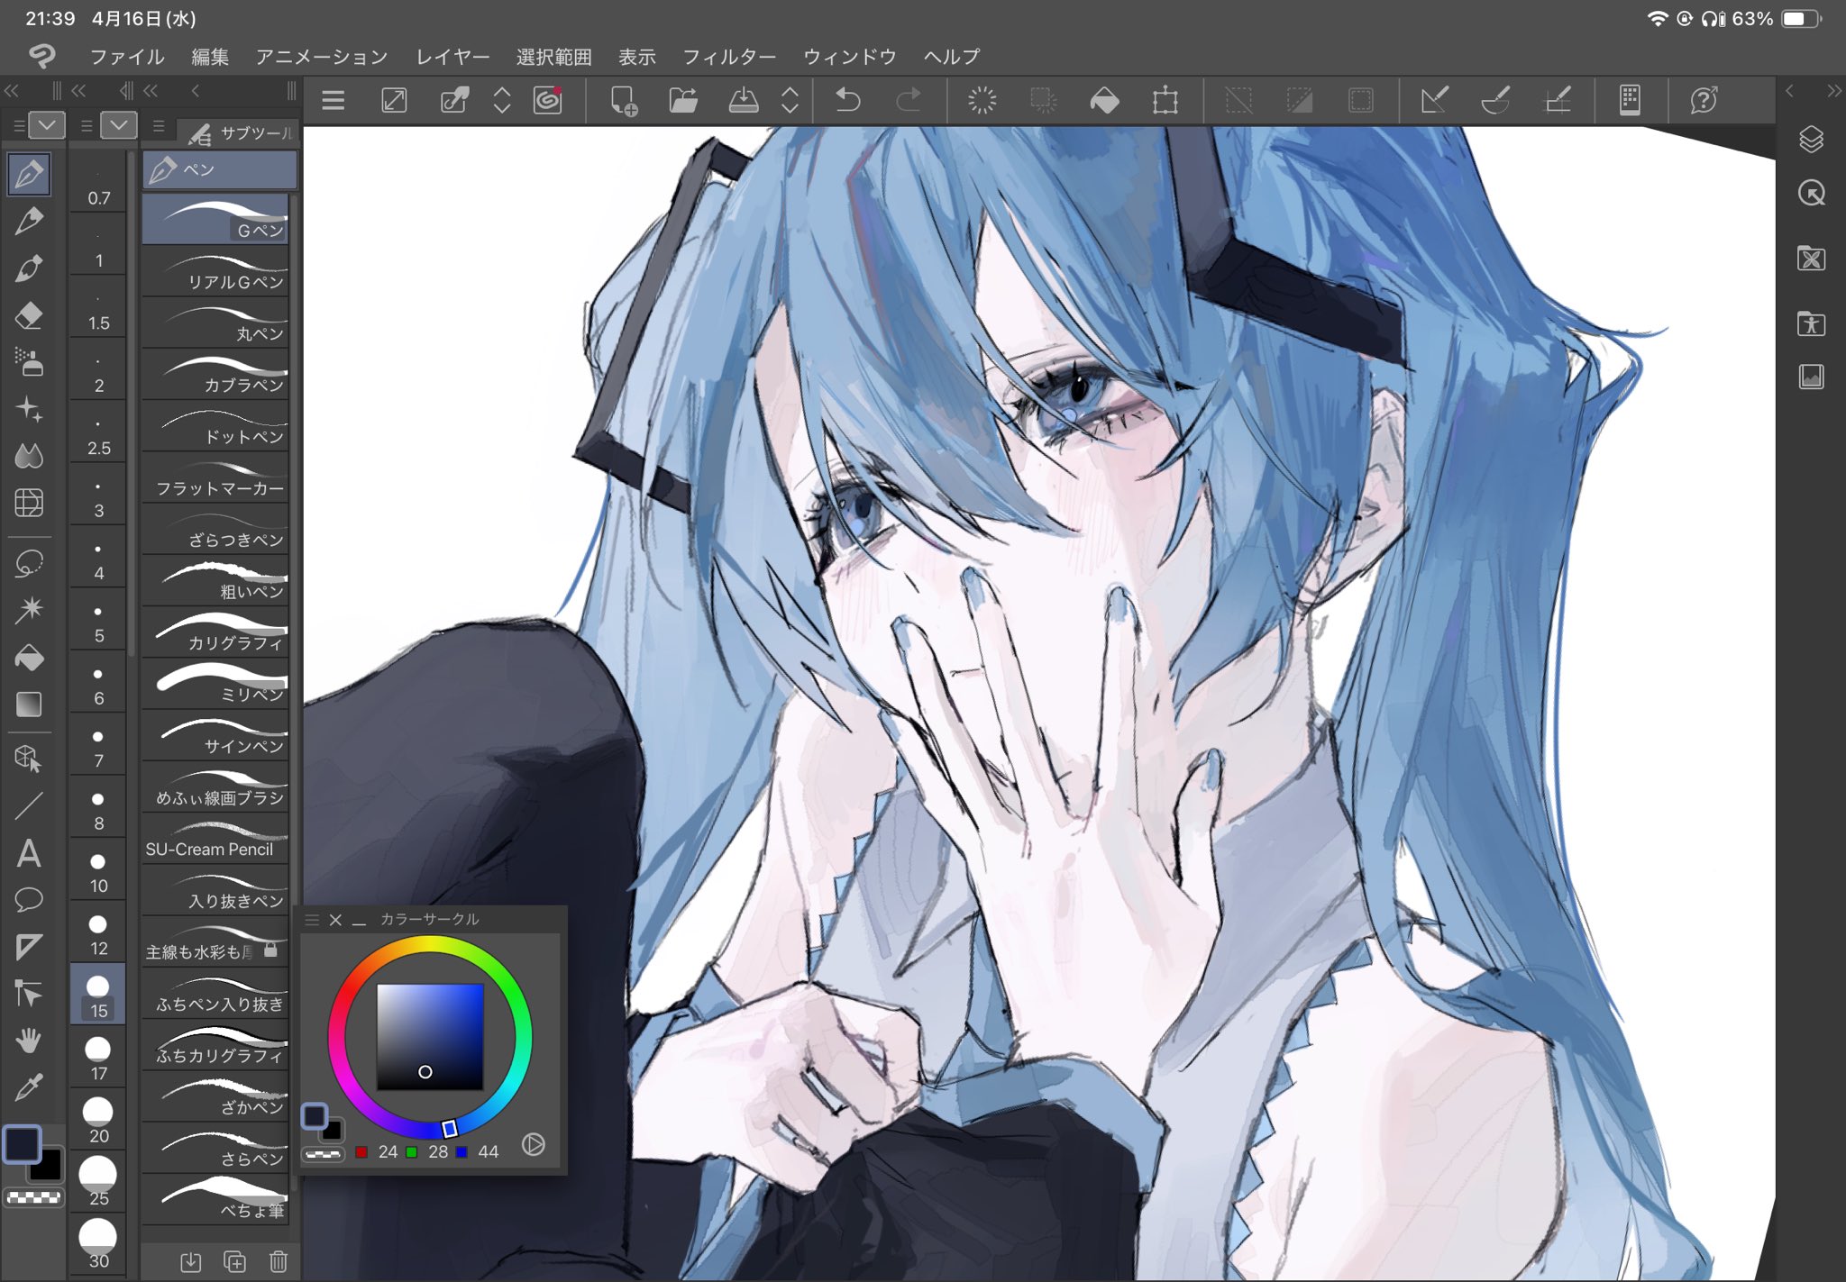Open Clip Studio spiral icon
The height and width of the screenshot is (1282, 1846).
pyautogui.click(x=547, y=99)
